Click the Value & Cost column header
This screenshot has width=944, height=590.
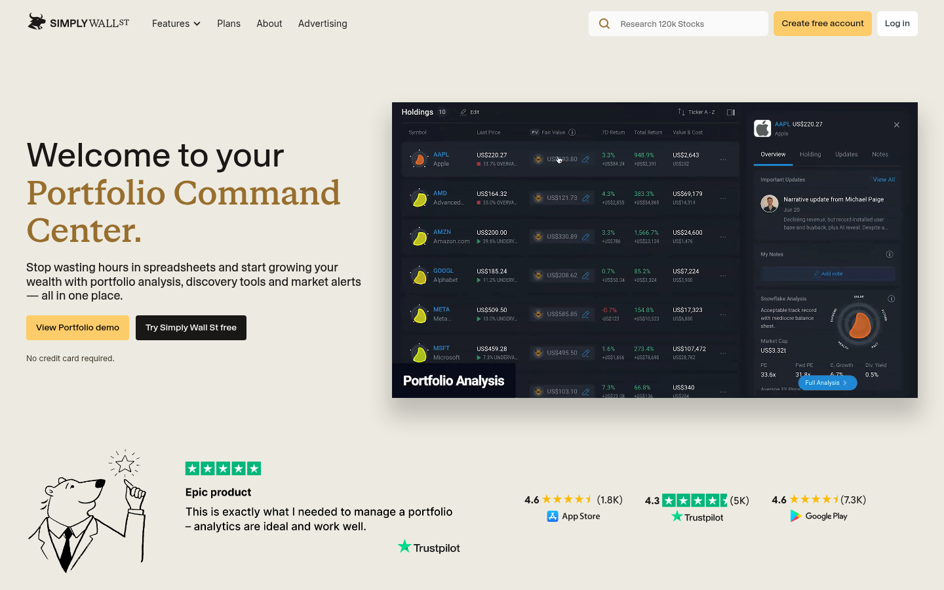[x=688, y=132]
